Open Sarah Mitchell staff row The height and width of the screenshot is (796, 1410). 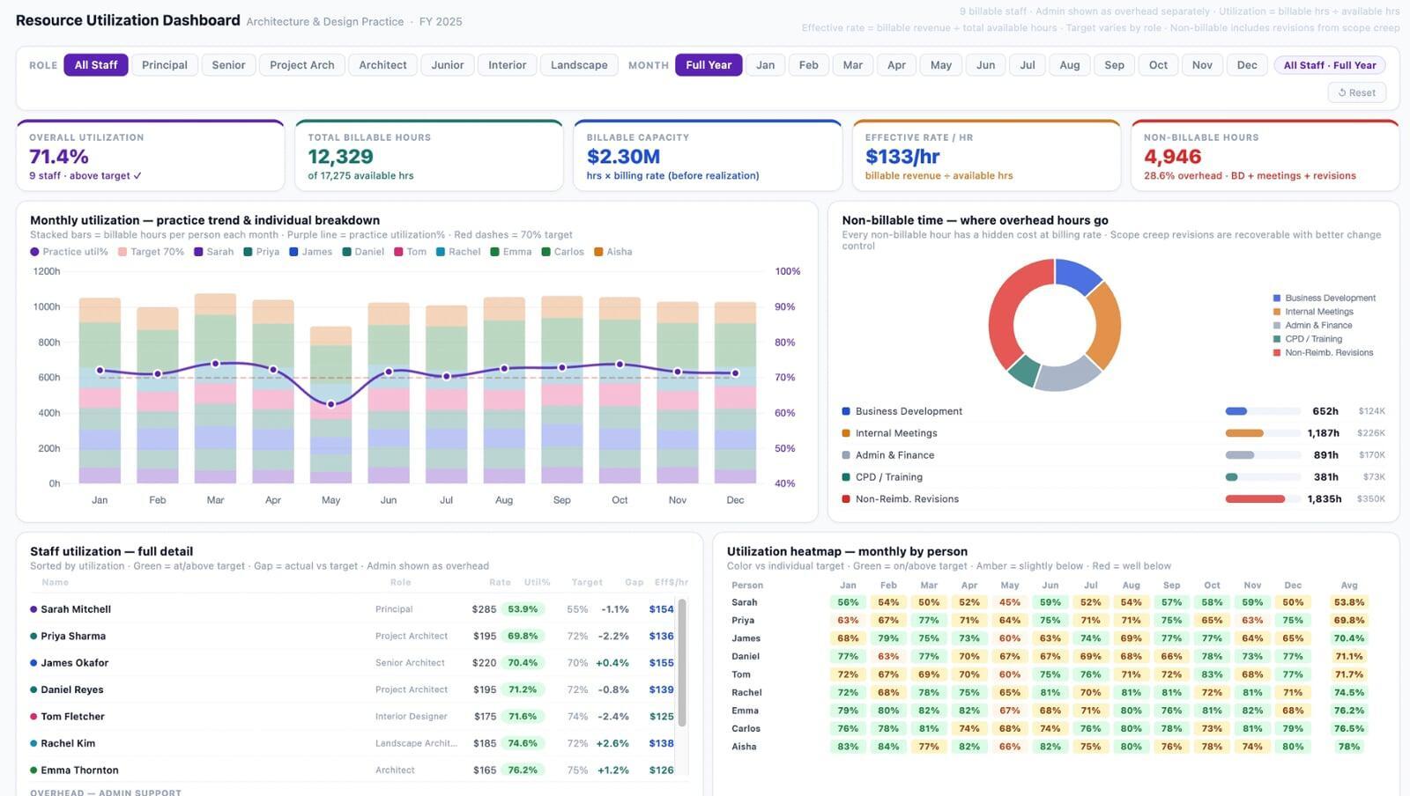coord(76,609)
